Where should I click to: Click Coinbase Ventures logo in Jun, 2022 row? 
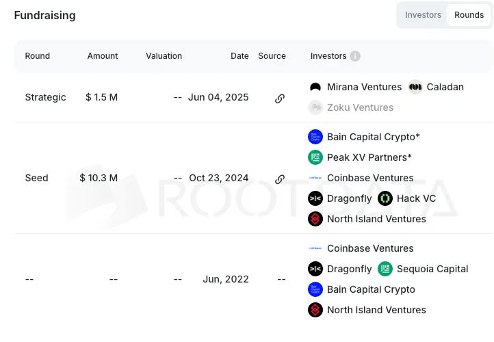315,248
